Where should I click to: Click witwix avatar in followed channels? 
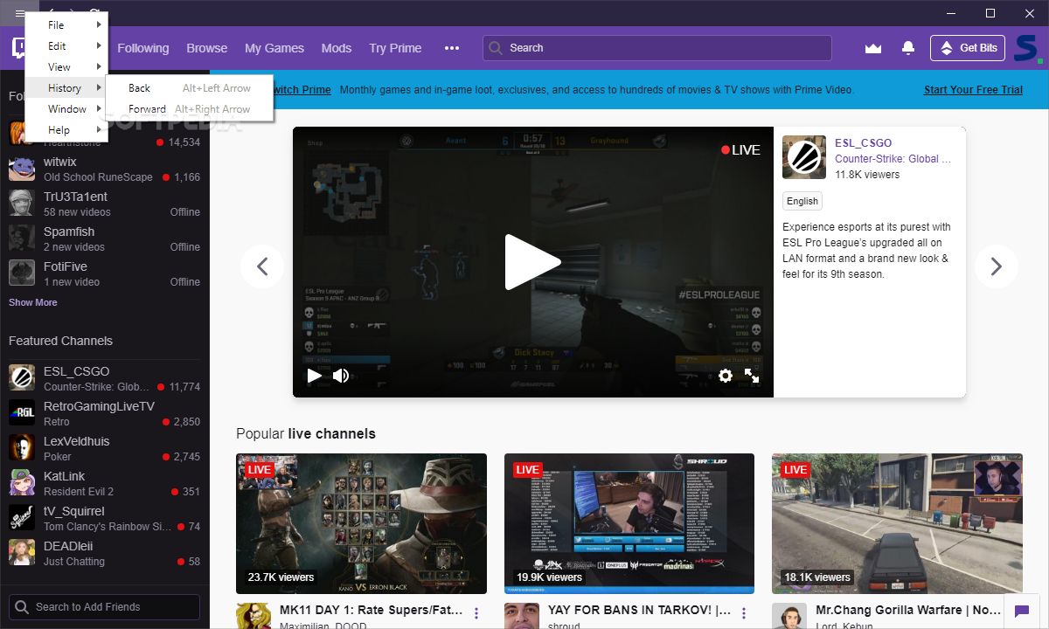click(x=22, y=169)
